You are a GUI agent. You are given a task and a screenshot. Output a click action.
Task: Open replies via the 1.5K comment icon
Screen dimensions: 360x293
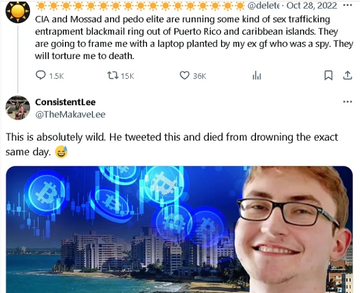pyautogui.click(x=41, y=75)
